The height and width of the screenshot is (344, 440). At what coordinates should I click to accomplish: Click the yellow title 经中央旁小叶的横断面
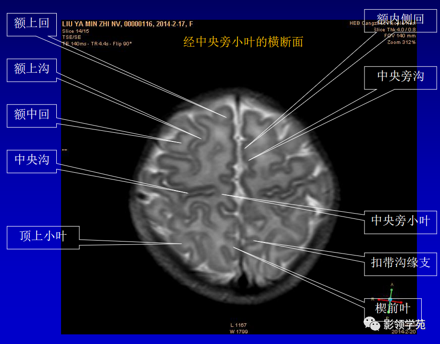point(243,42)
